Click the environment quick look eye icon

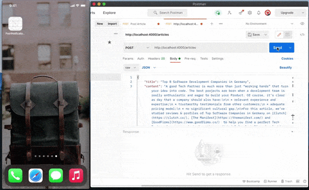point(302,23)
